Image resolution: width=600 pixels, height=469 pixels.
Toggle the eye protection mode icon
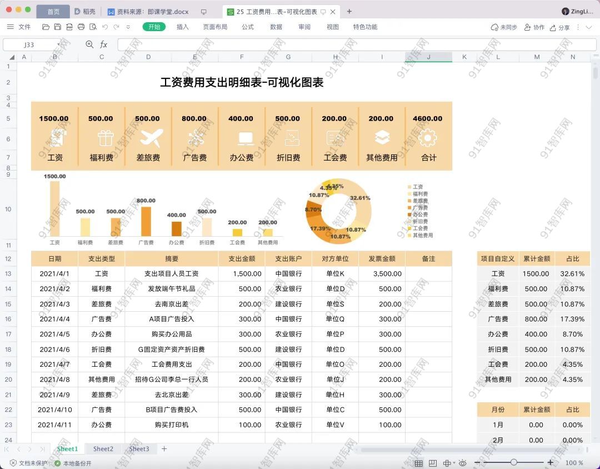(462, 463)
